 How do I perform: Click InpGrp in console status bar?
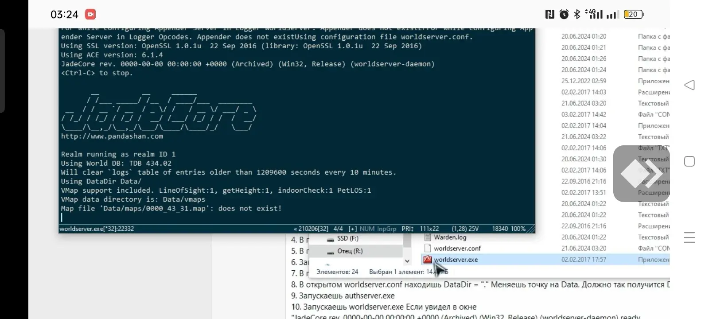coord(386,229)
